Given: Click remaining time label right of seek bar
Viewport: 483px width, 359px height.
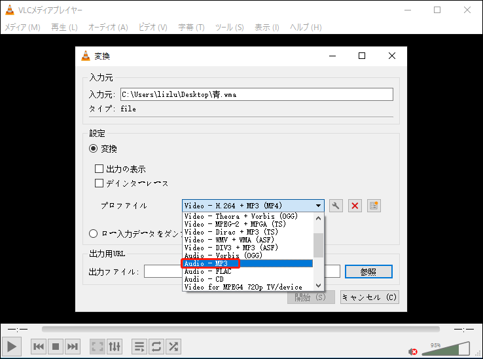Looking at the screenshot, I should tap(464, 330).
